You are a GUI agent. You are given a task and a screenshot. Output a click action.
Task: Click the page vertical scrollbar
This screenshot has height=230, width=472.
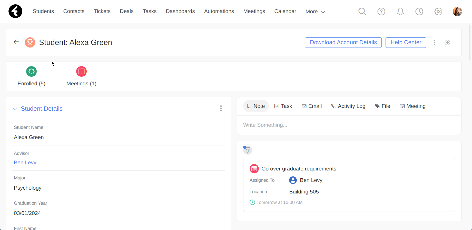[x=470, y=42]
